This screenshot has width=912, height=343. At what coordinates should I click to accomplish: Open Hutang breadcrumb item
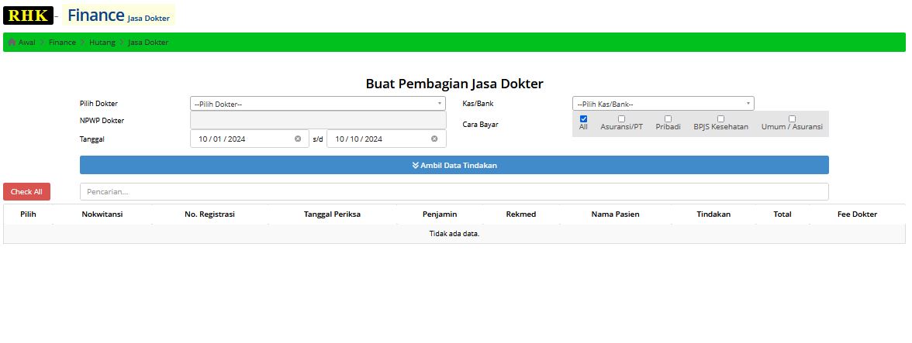pos(102,43)
